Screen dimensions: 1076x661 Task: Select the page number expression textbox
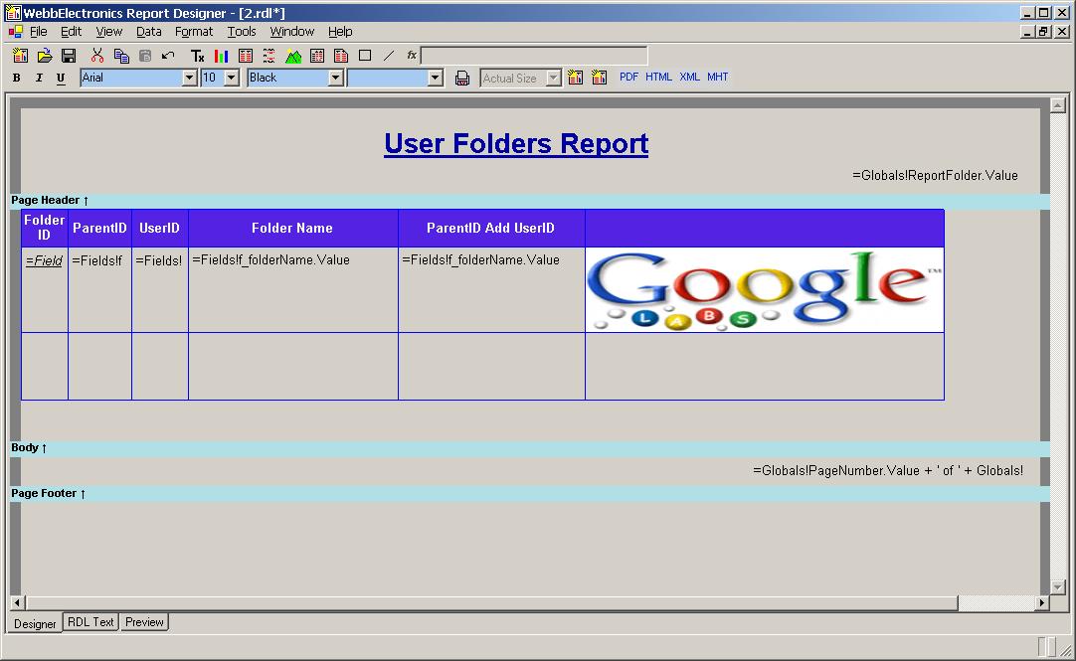[888, 471]
